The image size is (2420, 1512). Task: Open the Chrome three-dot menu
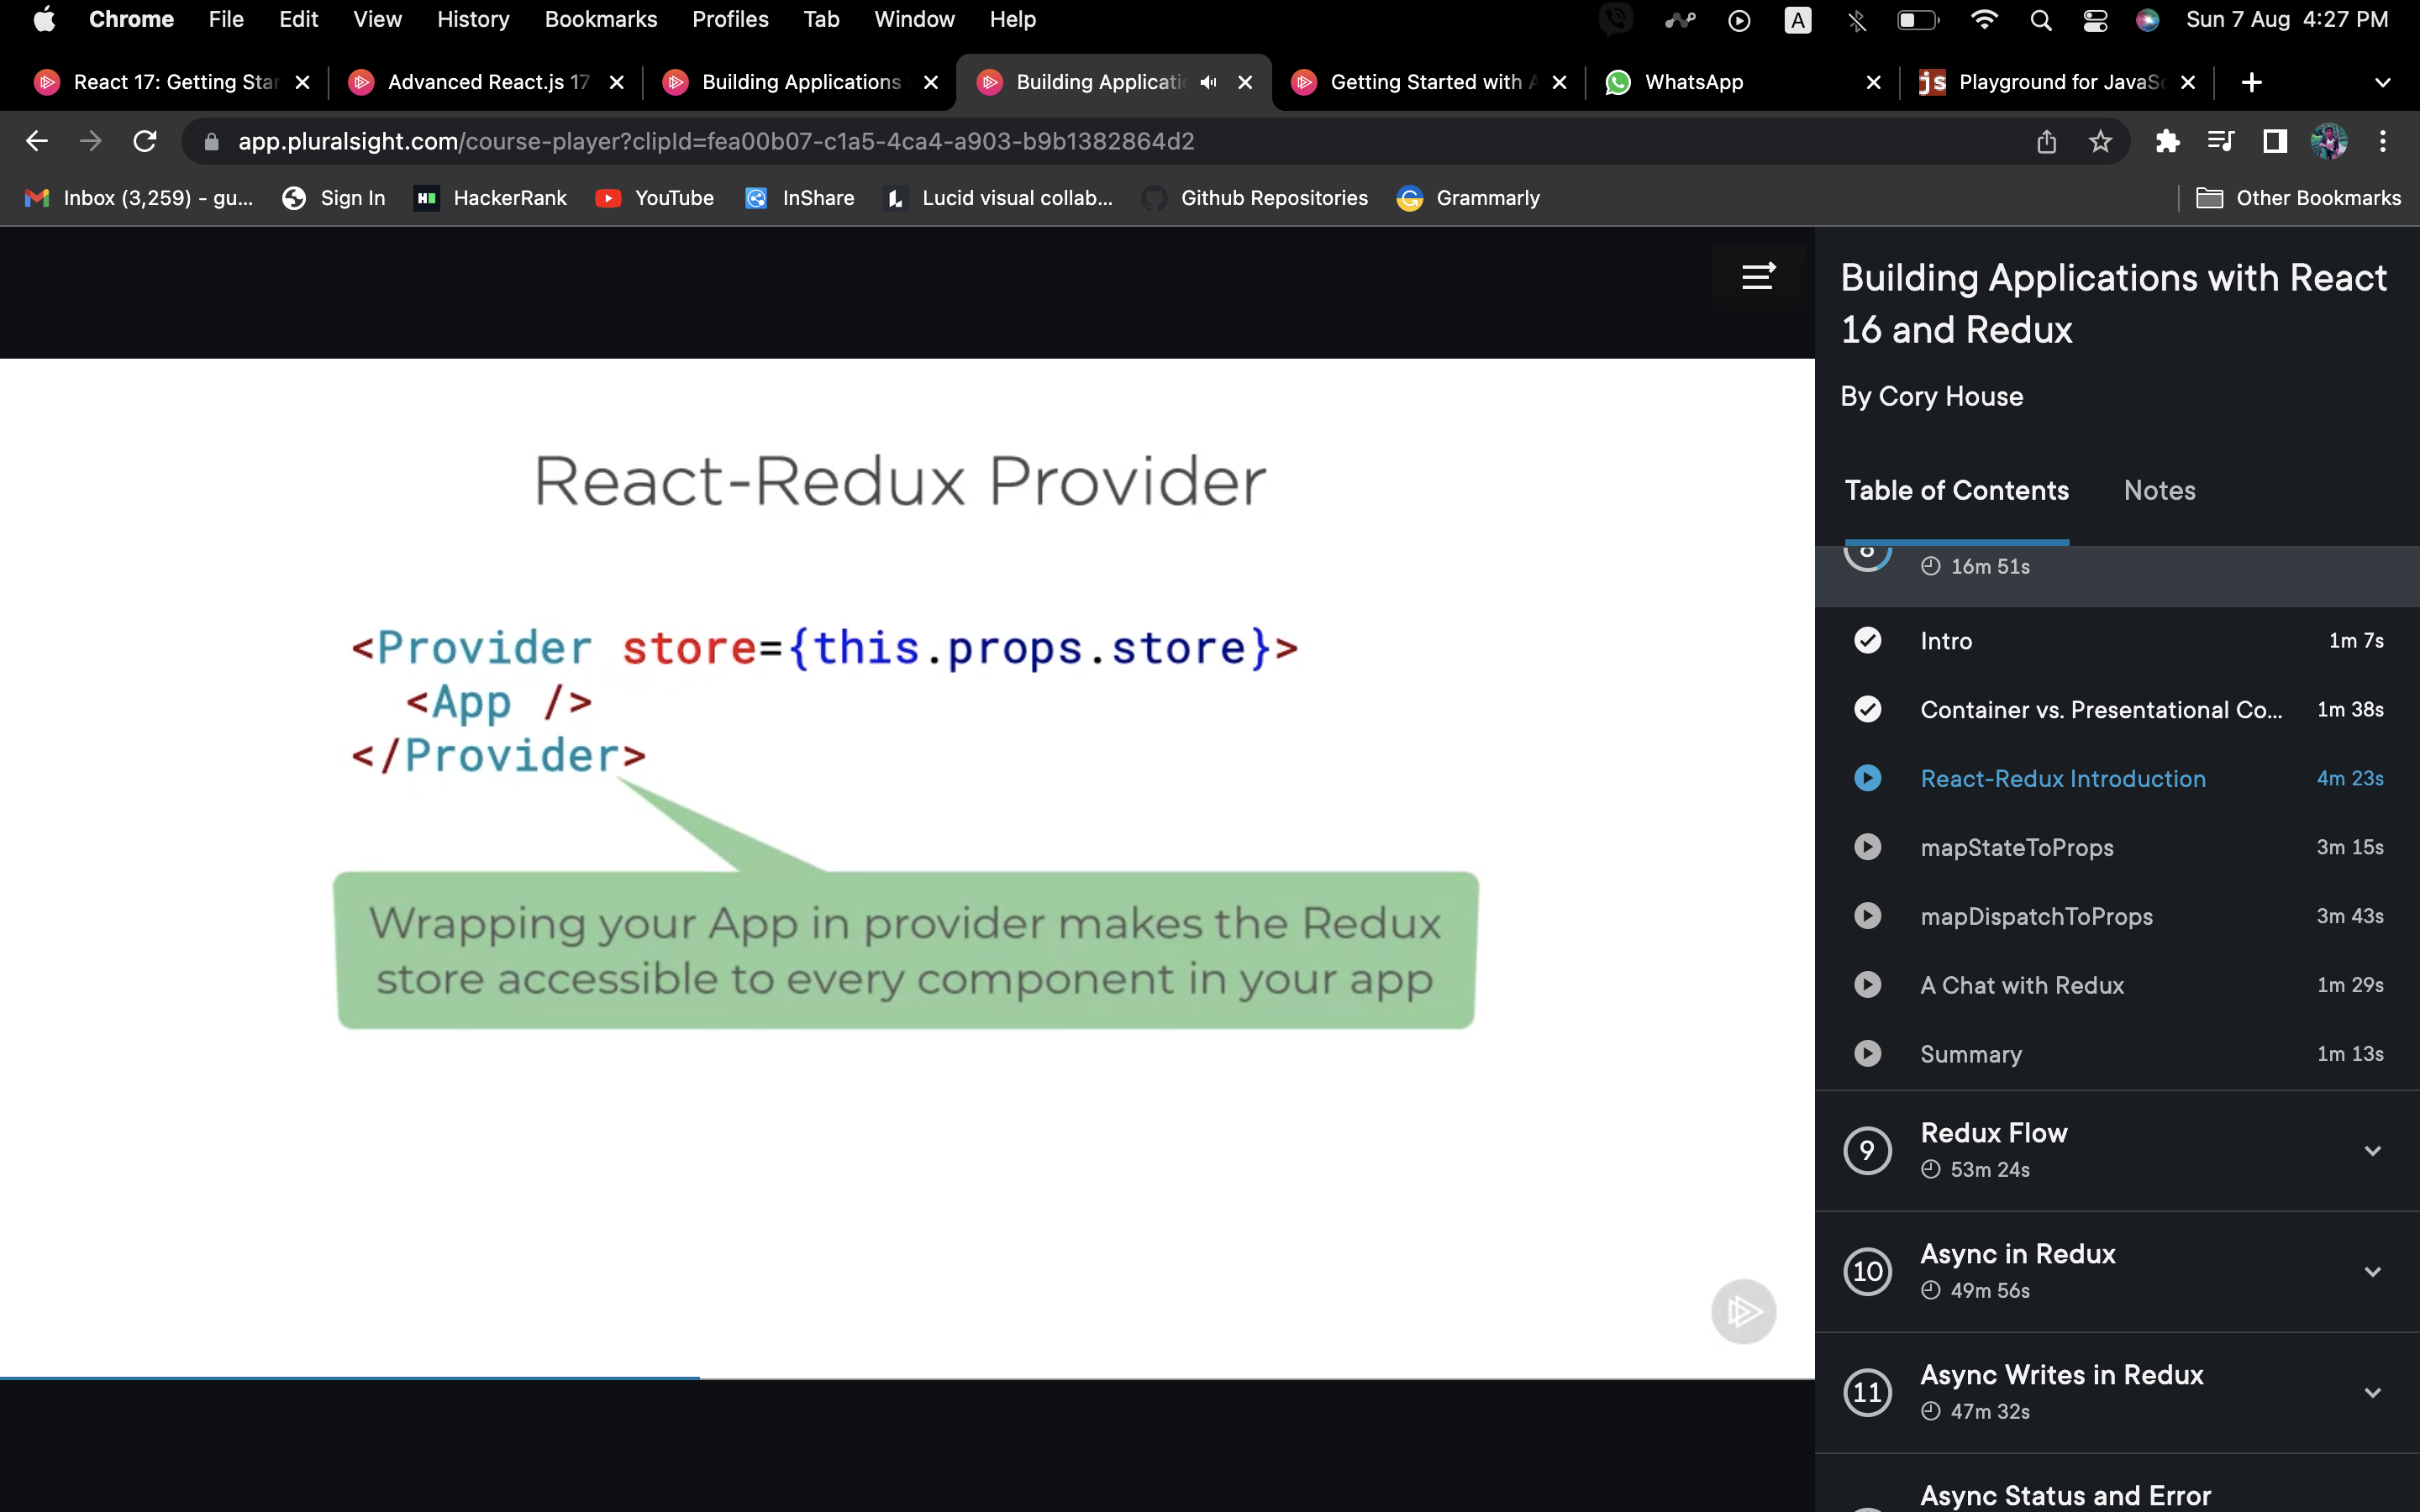[2383, 141]
